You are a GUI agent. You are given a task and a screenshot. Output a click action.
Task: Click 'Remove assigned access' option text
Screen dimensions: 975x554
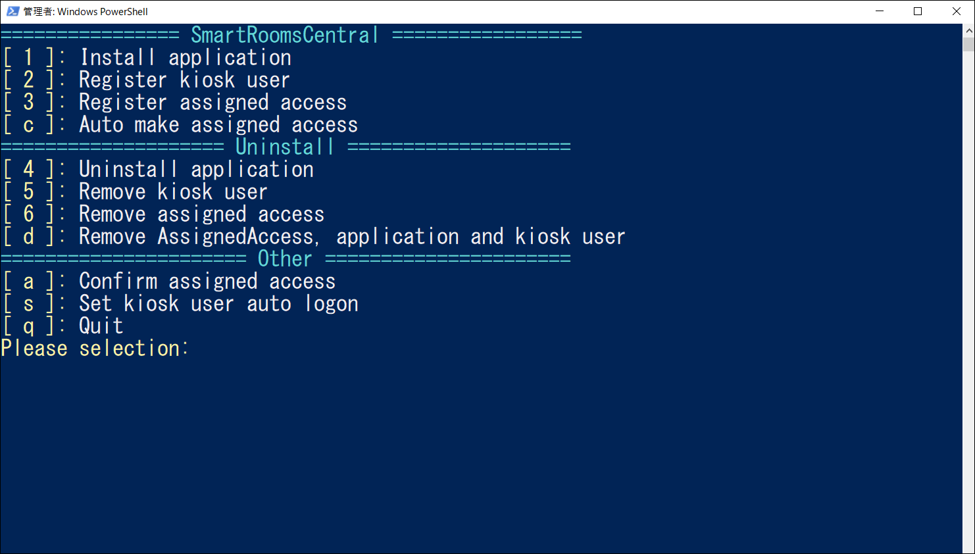point(201,214)
